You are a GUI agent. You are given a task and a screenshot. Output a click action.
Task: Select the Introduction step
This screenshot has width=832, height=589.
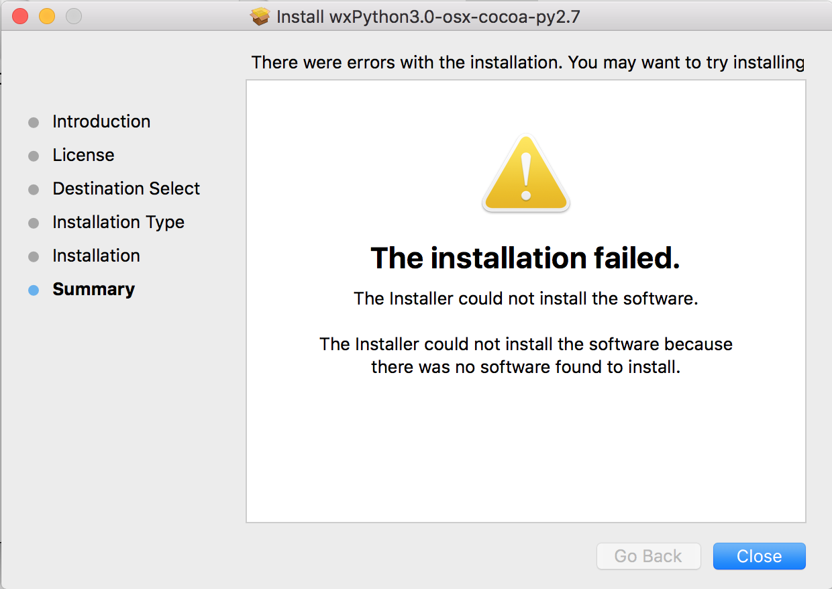[101, 121]
